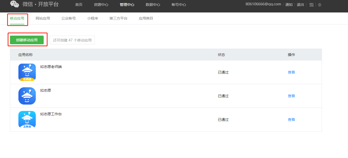Switch to 移动应用 tab

pos(17,18)
